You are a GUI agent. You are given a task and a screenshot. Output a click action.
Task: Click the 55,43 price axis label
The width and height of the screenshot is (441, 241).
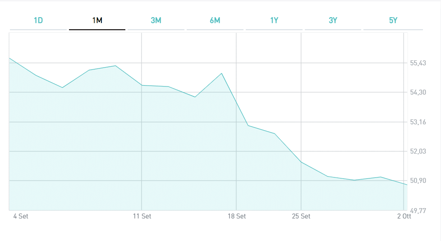(x=418, y=63)
